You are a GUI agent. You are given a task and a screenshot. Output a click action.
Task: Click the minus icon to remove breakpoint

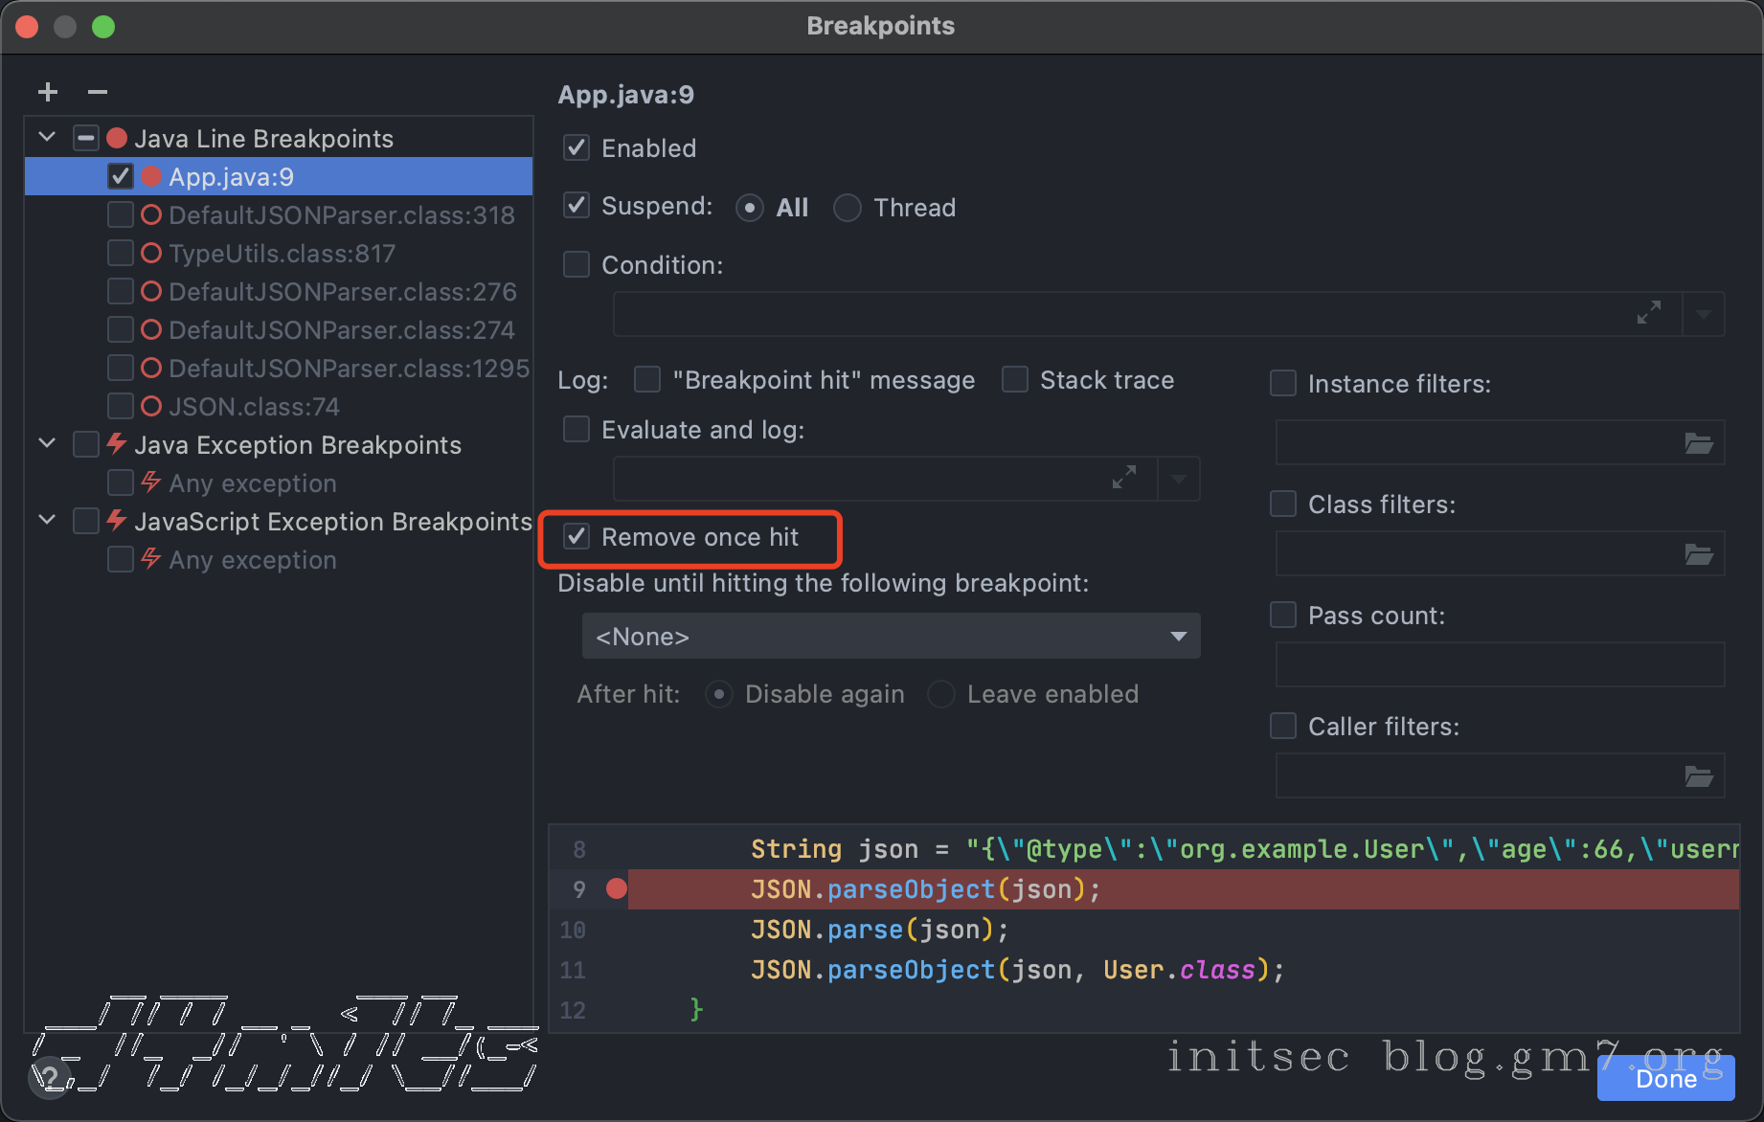(97, 92)
